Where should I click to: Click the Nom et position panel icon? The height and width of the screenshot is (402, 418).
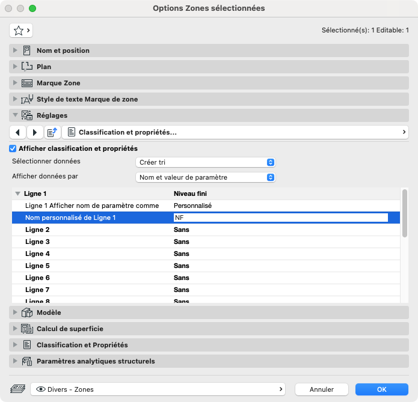point(26,50)
